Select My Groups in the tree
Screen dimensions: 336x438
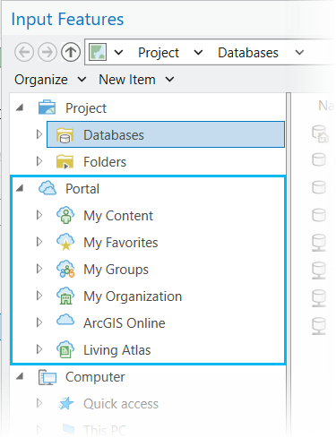point(116,270)
